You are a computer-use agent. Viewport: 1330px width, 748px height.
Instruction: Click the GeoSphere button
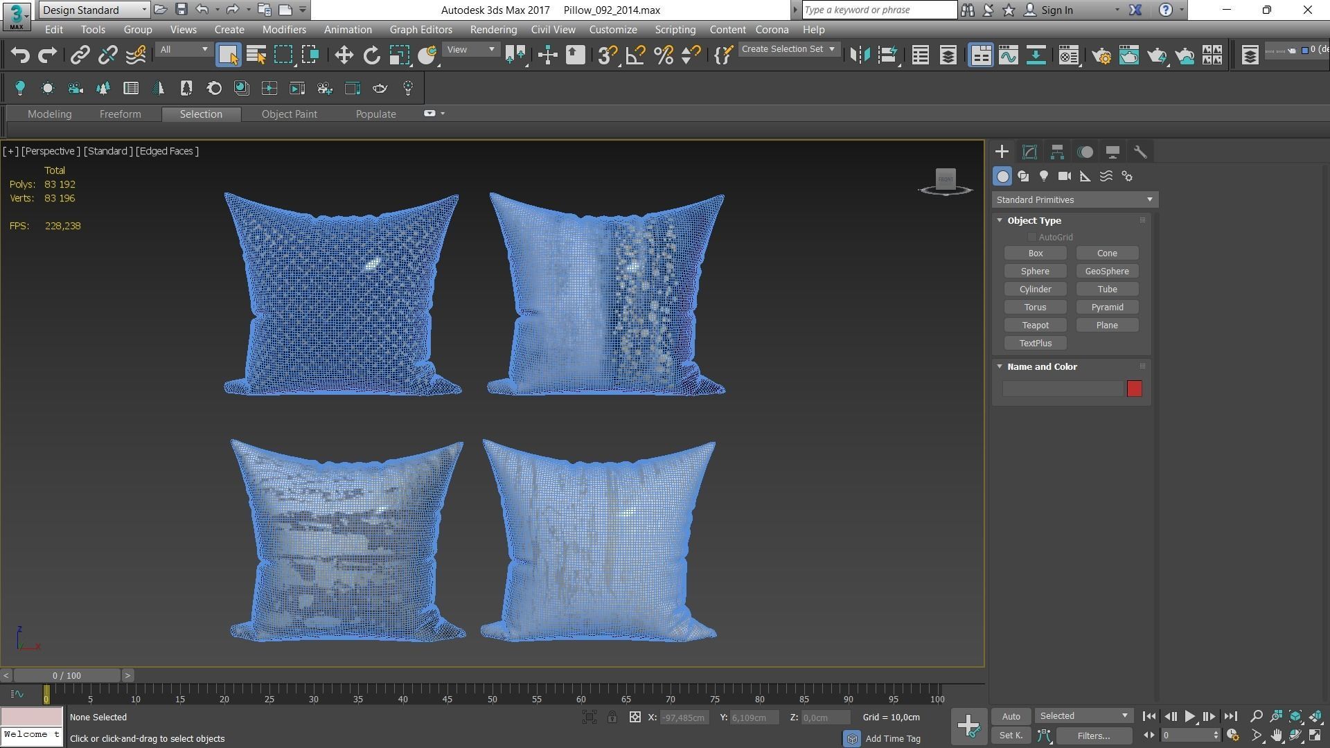pos(1106,271)
